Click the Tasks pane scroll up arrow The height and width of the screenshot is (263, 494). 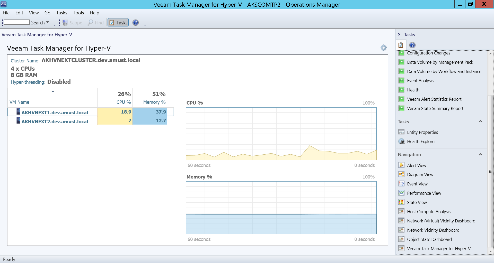[490, 53]
